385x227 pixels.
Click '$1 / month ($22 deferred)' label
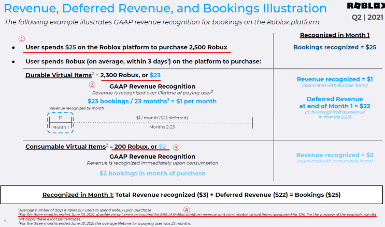coord(162,118)
